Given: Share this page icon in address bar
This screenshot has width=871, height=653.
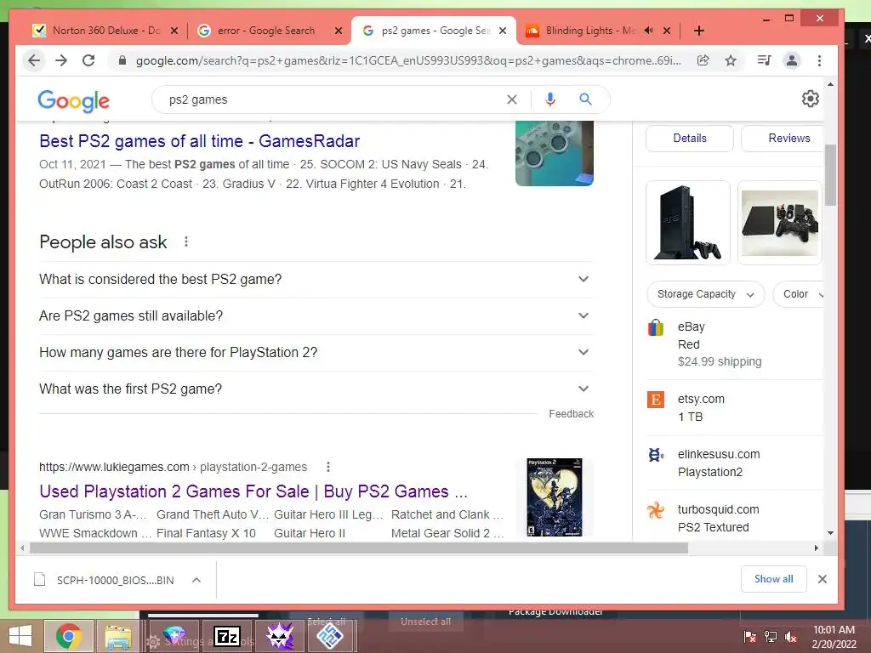Looking at the screenshot, I should coord(703,60).
